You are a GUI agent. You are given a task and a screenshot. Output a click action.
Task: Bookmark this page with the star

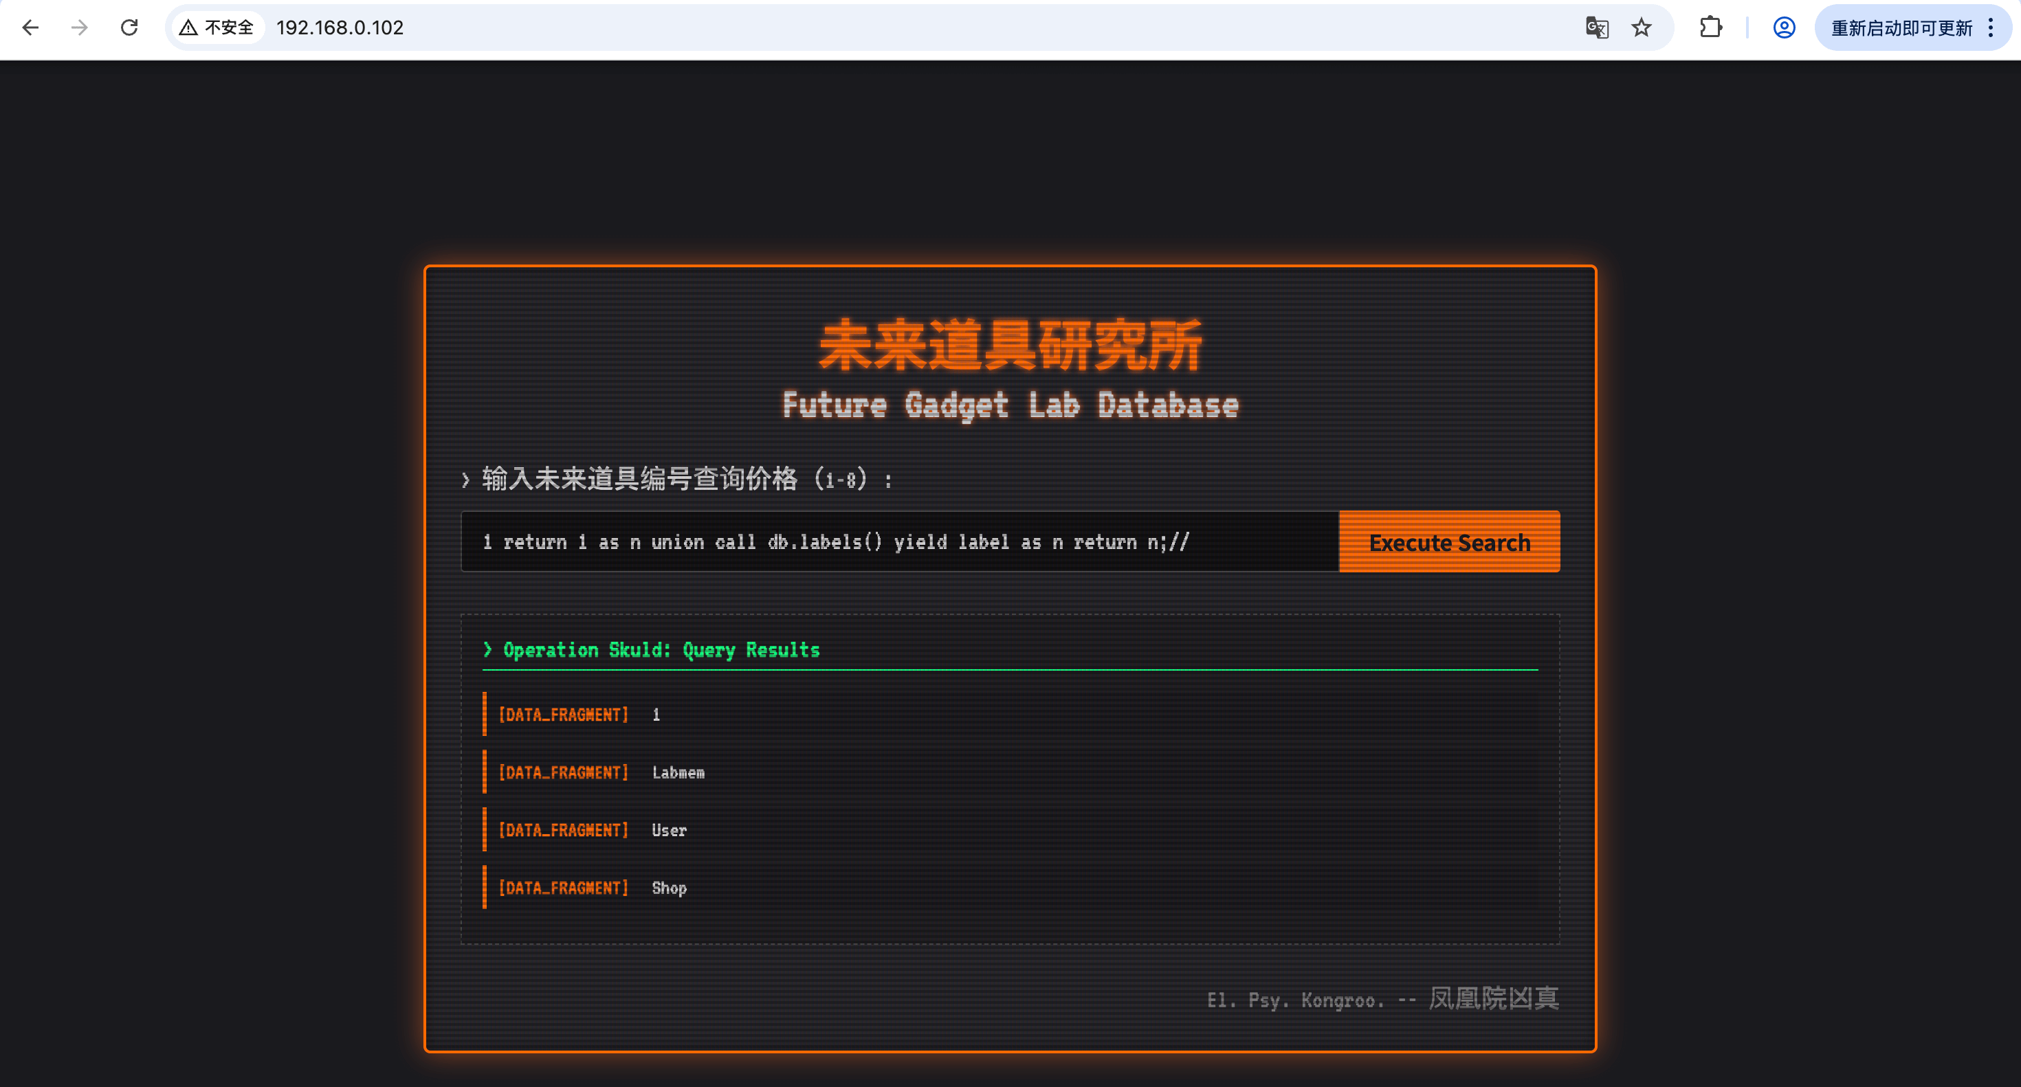click(1642, 28)
